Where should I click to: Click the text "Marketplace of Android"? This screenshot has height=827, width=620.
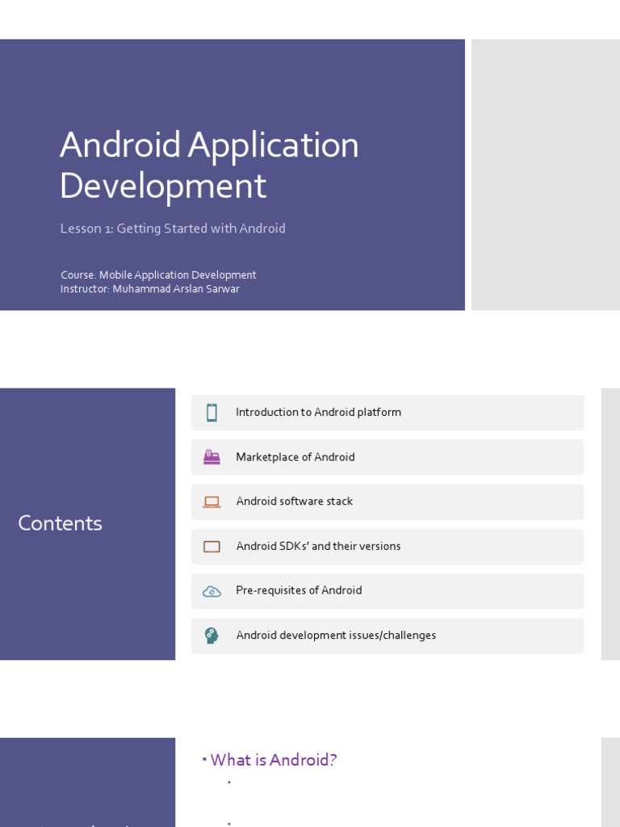click(x=295, y=457)
